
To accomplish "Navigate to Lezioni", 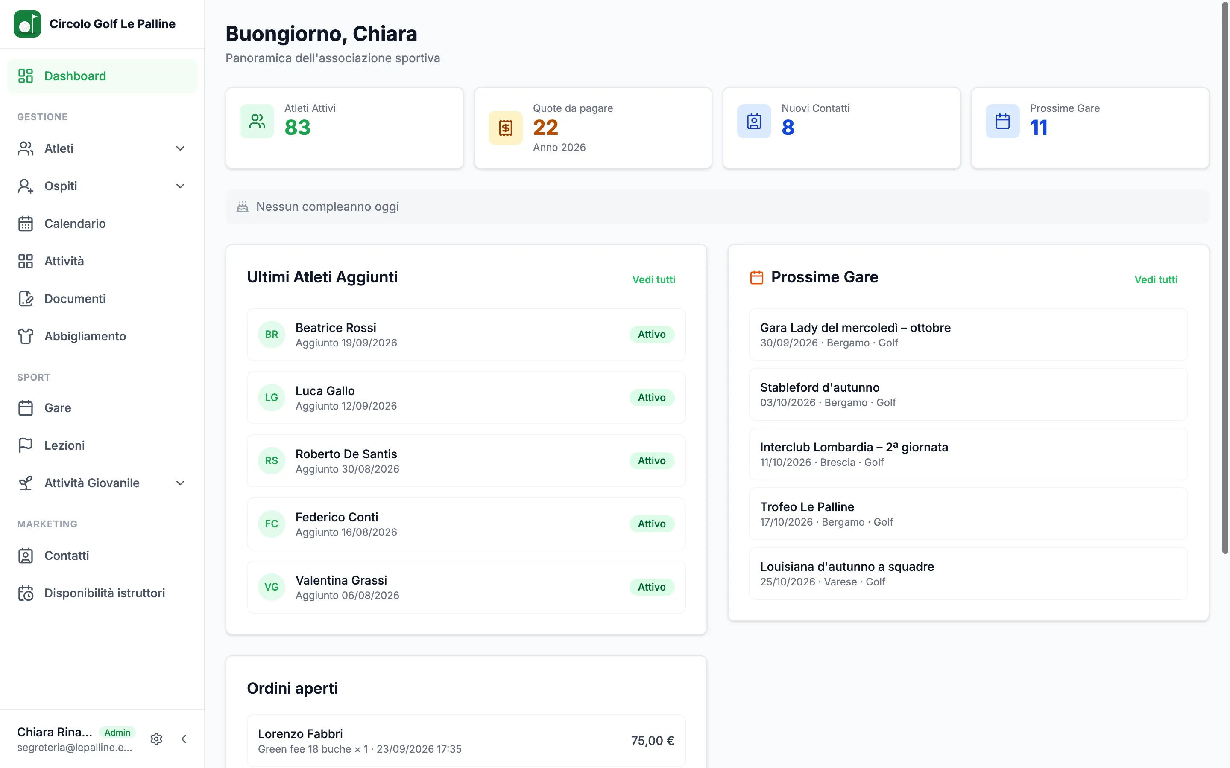I will pyautogui.click(x=102, y=445).
